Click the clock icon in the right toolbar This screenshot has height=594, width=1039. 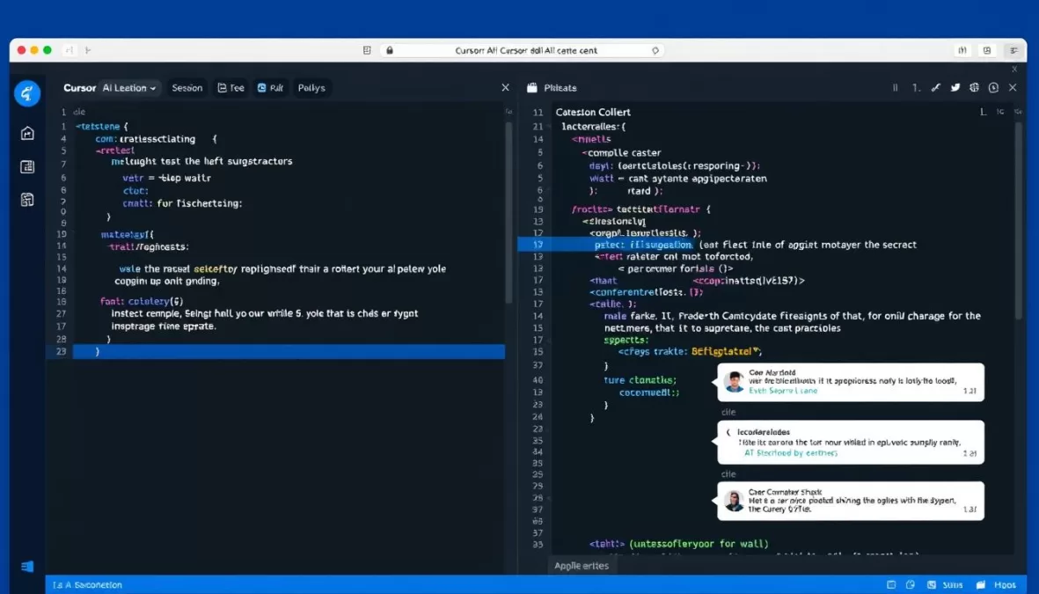tap(992, 87)
